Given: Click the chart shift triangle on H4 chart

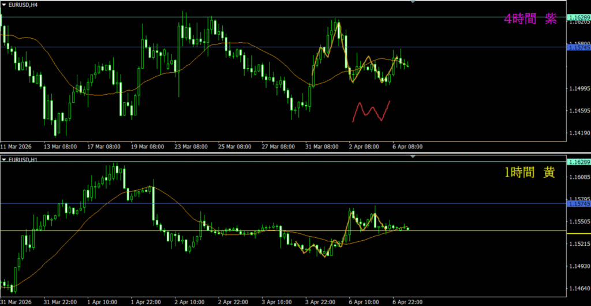Looking at the screenshot, I should [413, 2].
